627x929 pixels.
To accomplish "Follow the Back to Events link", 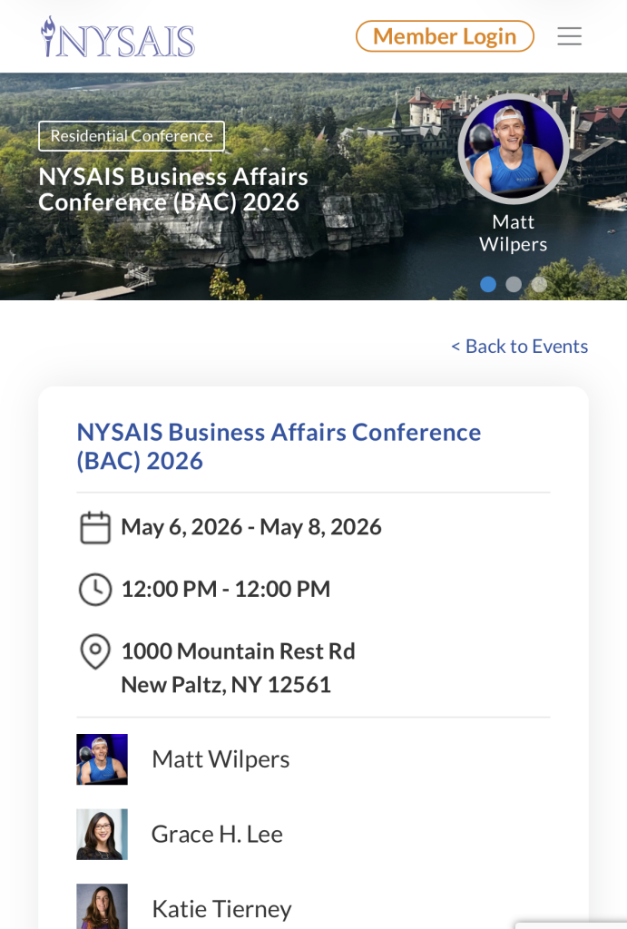I will click(x=520, y=346).
